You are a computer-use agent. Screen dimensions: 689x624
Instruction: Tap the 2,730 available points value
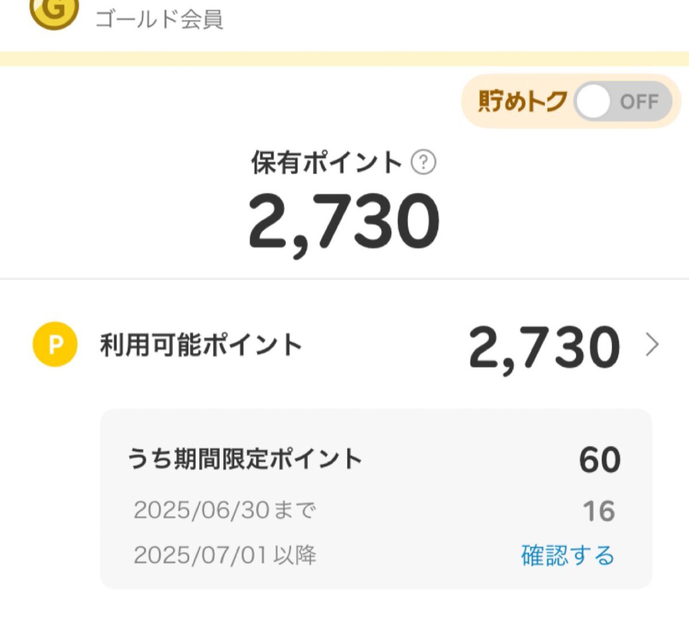point(544,348)
